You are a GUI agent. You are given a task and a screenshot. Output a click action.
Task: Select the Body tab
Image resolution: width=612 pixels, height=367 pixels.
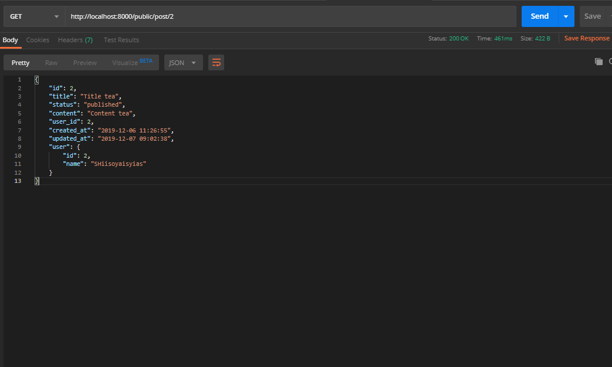tap(10, 40)
